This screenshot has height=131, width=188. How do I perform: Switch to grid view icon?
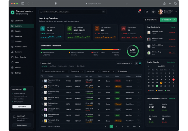(140, 63)
